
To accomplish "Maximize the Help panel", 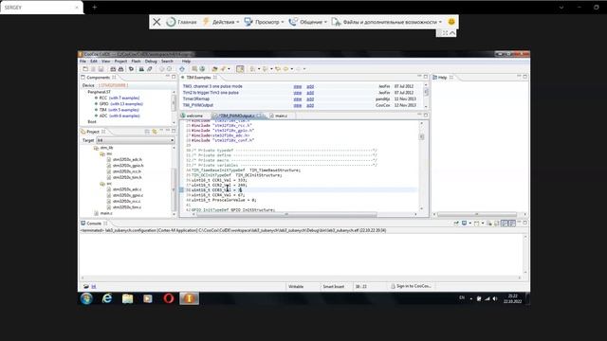I will [524, 77].
